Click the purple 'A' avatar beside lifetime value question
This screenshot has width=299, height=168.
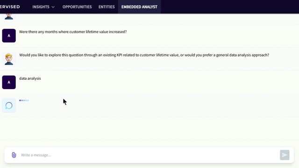coord(9,35)
